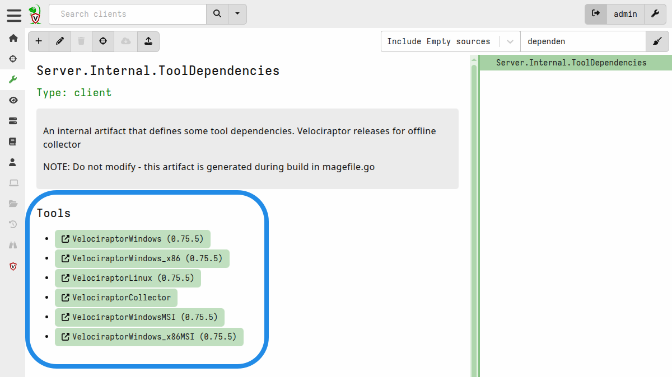Open the hamburger navigation menu
Image resolution: width=672 pixels, height=377 pixels.
tap(14, 15)
